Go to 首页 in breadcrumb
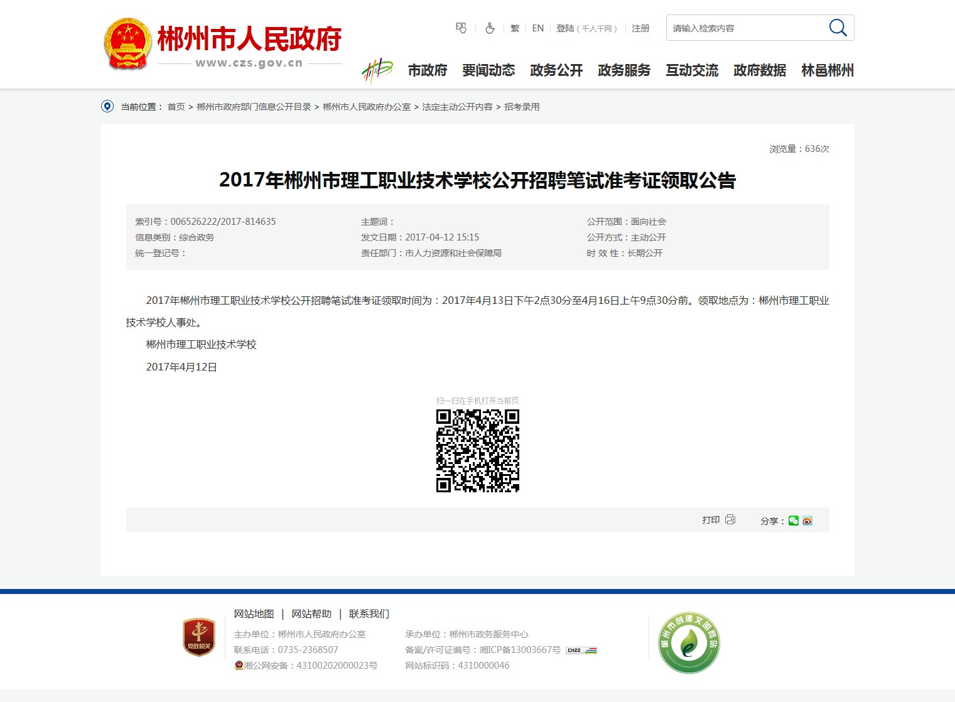The height and width of the screenshot is (702, 955). [176, 107]
